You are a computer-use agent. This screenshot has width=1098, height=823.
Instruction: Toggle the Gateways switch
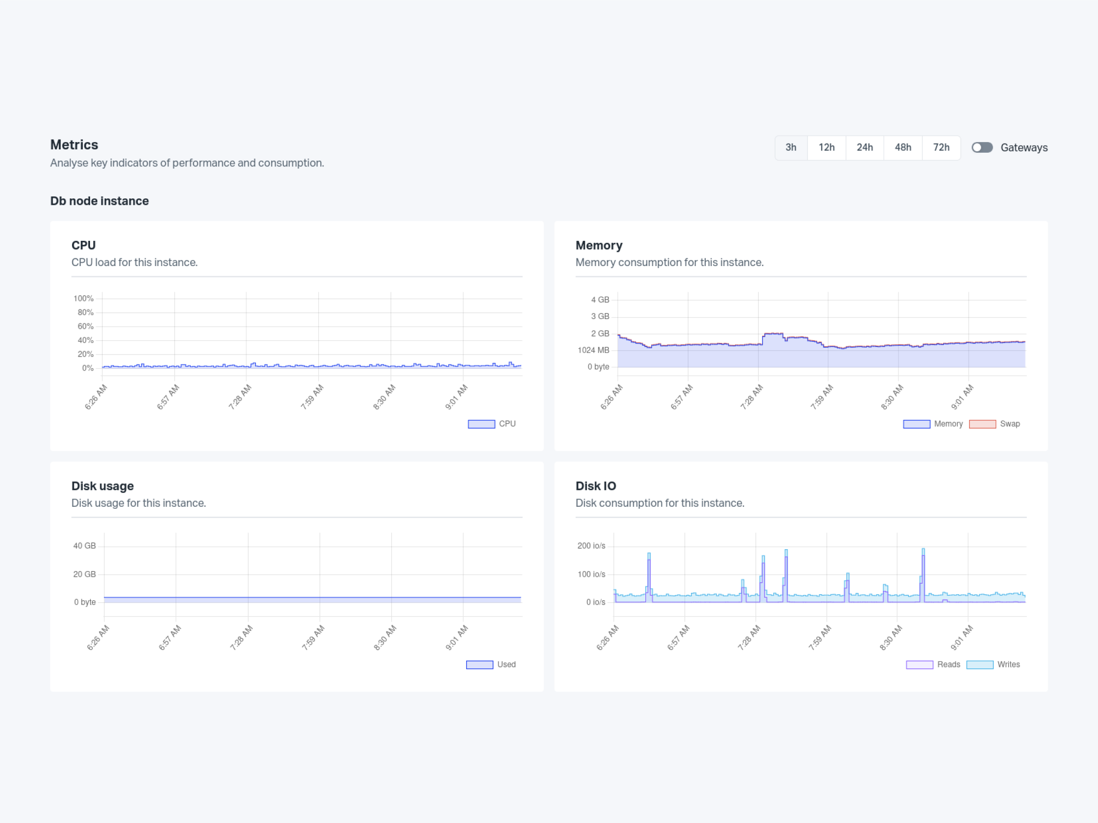[x=982, y=147]
